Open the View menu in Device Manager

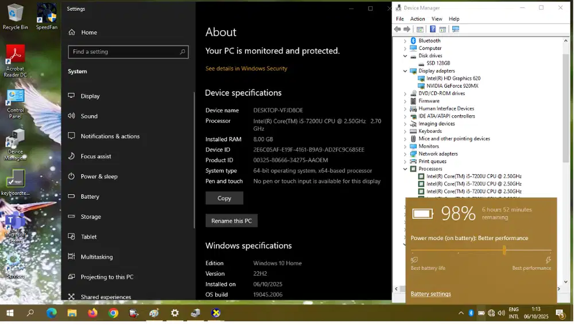click(437, 19)
